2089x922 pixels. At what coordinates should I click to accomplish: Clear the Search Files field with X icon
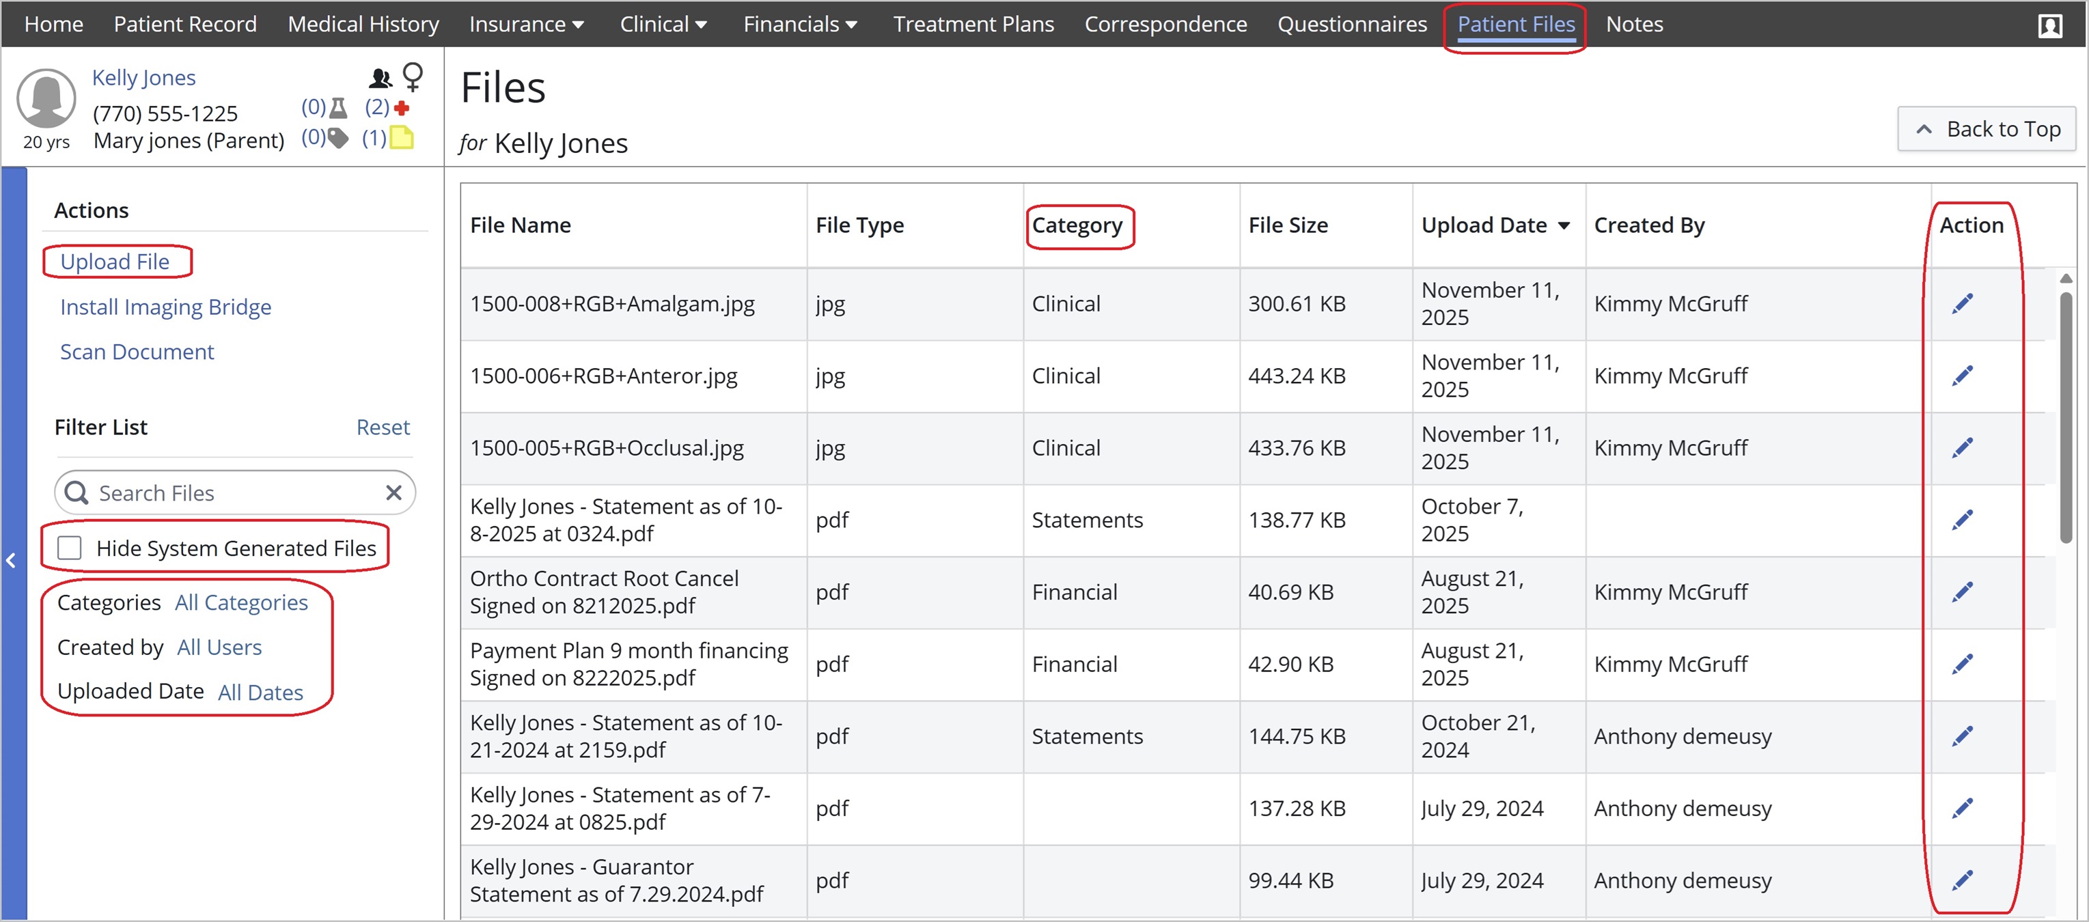[x=395, y=492]
